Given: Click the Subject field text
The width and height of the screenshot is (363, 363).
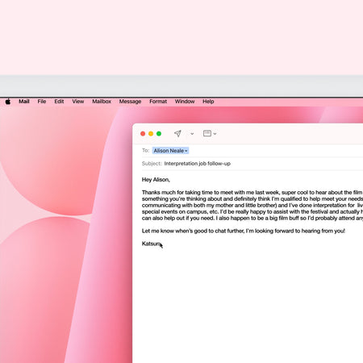Looking at the screenshot, I should [198, 164].
